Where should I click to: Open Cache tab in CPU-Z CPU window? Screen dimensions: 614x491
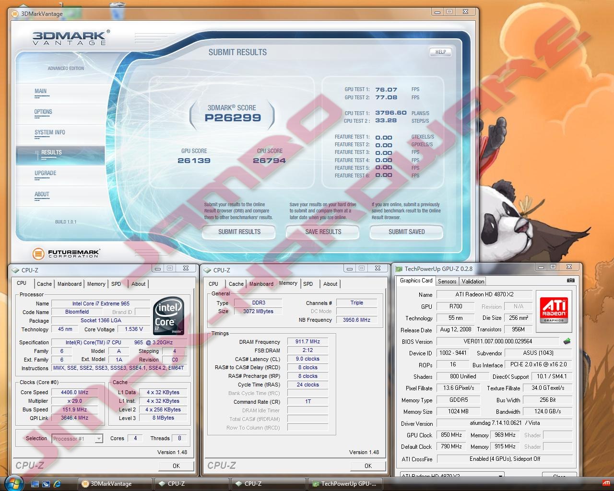(44, 284)
